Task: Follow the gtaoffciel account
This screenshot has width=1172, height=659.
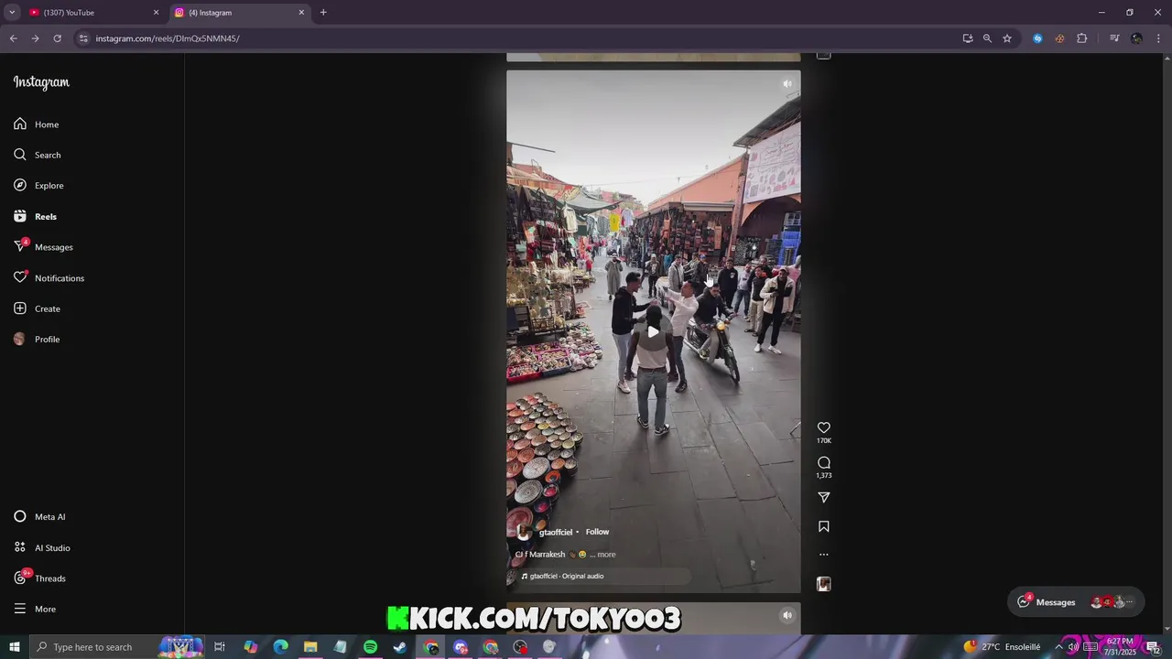Action: (597, 532)
